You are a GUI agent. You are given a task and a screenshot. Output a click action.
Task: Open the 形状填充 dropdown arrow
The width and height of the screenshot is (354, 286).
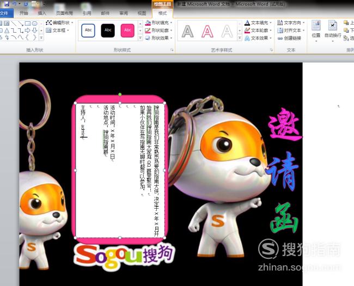[172, 23]
